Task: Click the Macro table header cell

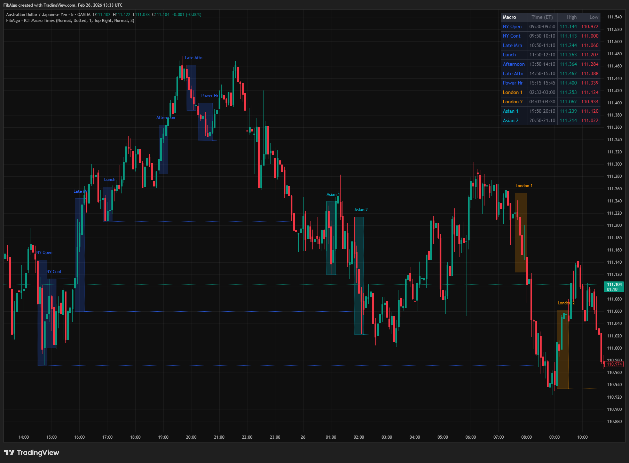Action: pyautogui.click(x=510, y=17)
